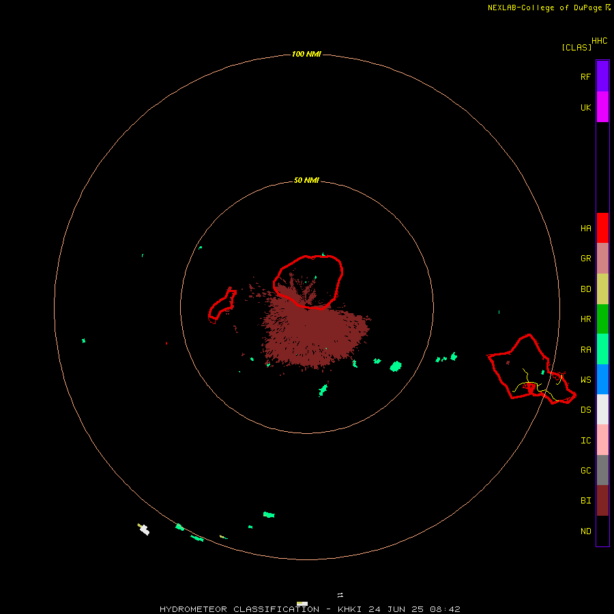
Task: Click the 08:42 timestamp
Action: point(445,609)
